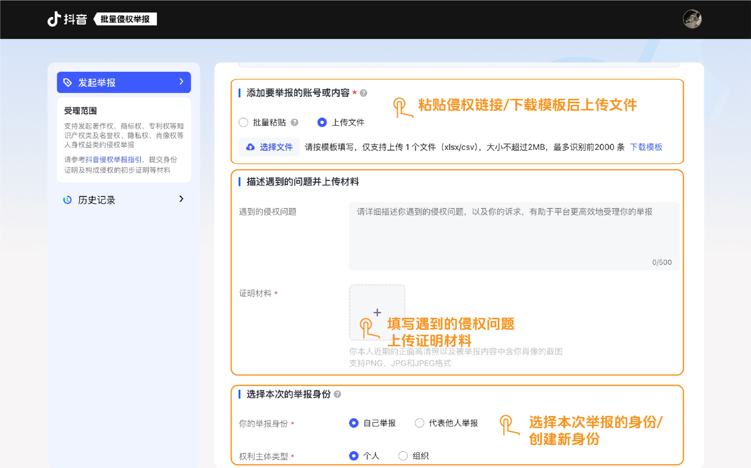Click the tag icon beside 发起举报
751x468 pixels.
[68, 82]
